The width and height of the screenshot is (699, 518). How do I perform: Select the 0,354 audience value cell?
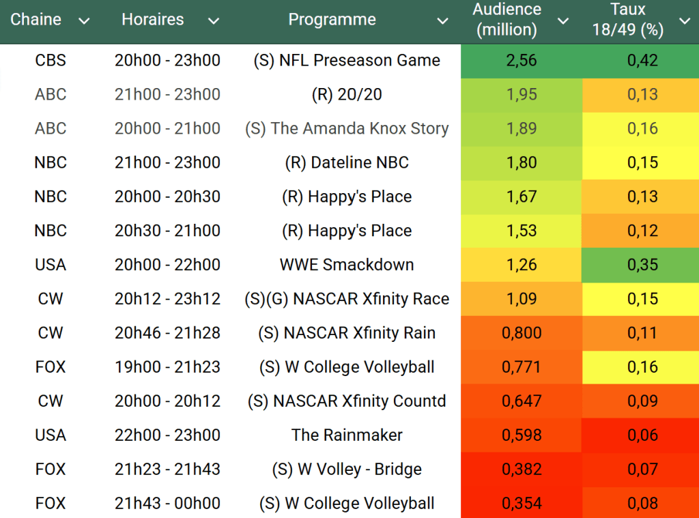(522, 504)
